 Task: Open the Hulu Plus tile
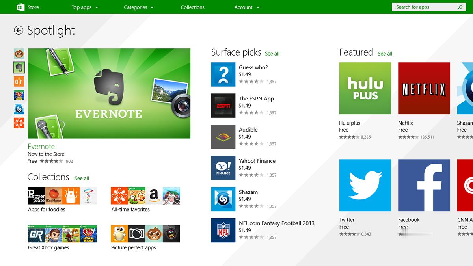pyautogui.click(x=365, y=88)
